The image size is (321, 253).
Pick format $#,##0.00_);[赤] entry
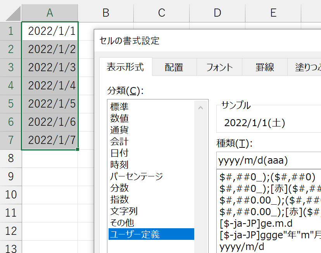(x=269, y=212)
